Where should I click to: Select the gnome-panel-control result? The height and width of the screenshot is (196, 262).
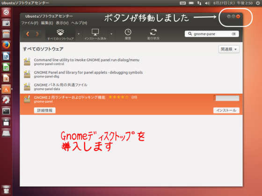[x=131, y=62]
